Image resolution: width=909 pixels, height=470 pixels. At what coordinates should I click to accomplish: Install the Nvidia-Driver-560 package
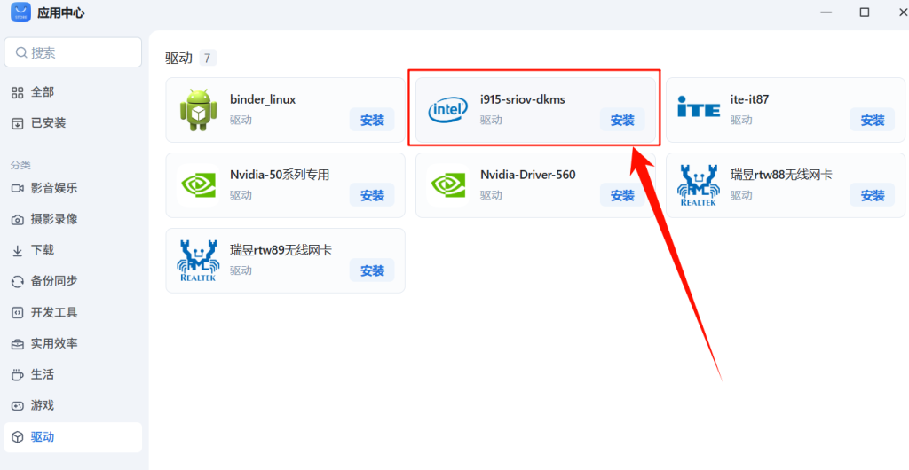click(x=622, y=195)
